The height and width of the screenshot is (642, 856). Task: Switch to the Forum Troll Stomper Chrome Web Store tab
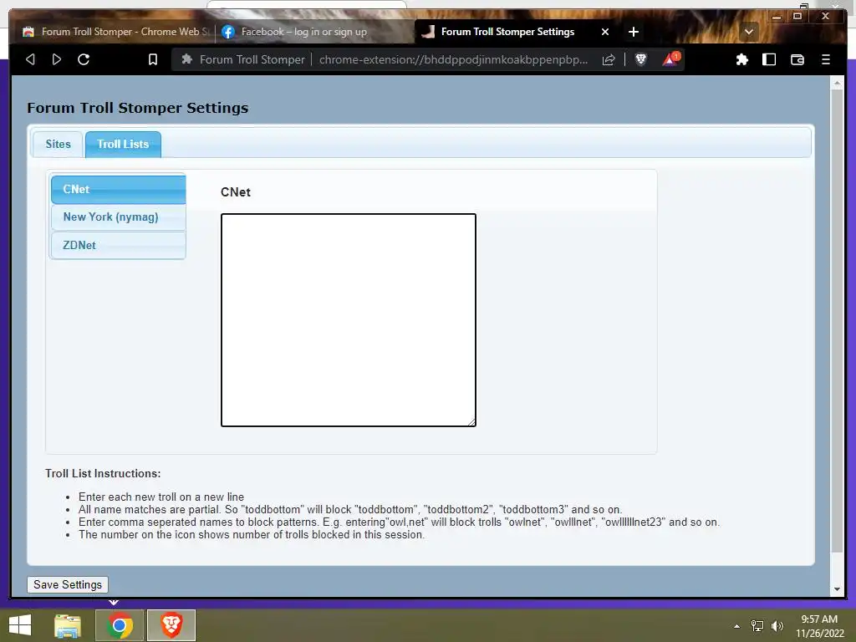click(117, 32)
